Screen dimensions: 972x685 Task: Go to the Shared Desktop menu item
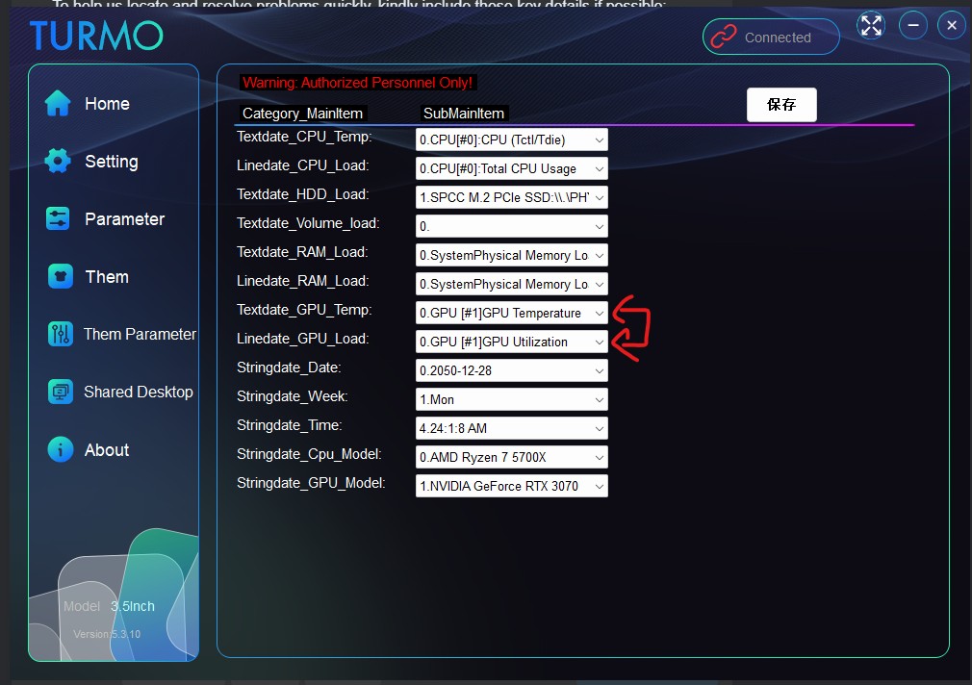click(138, 393)
